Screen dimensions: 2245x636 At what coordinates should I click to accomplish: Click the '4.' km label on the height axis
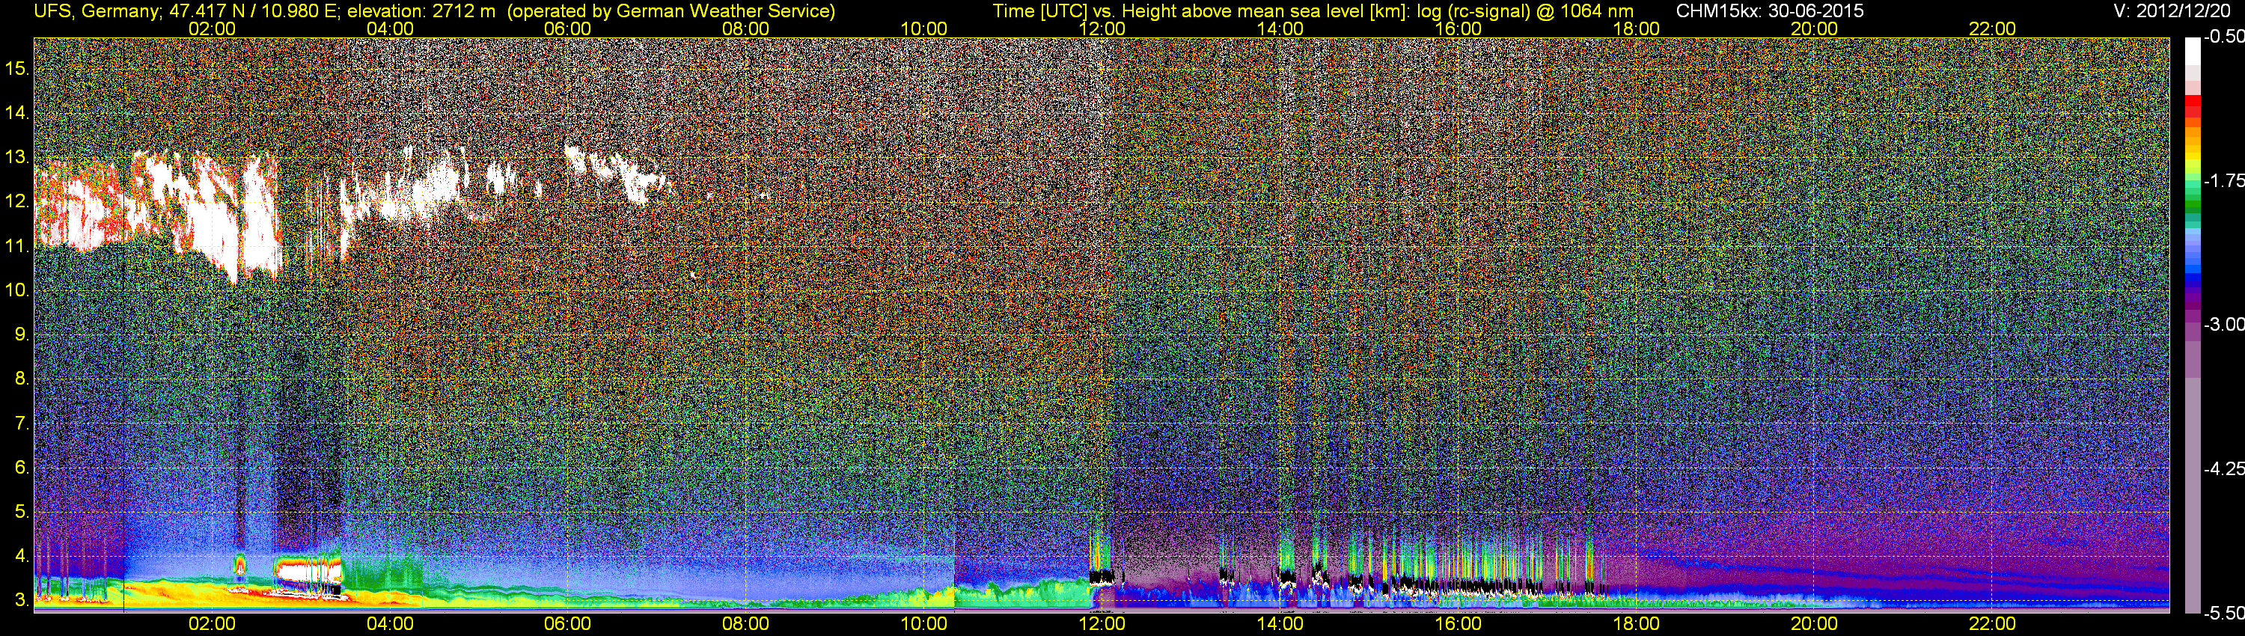22,556
